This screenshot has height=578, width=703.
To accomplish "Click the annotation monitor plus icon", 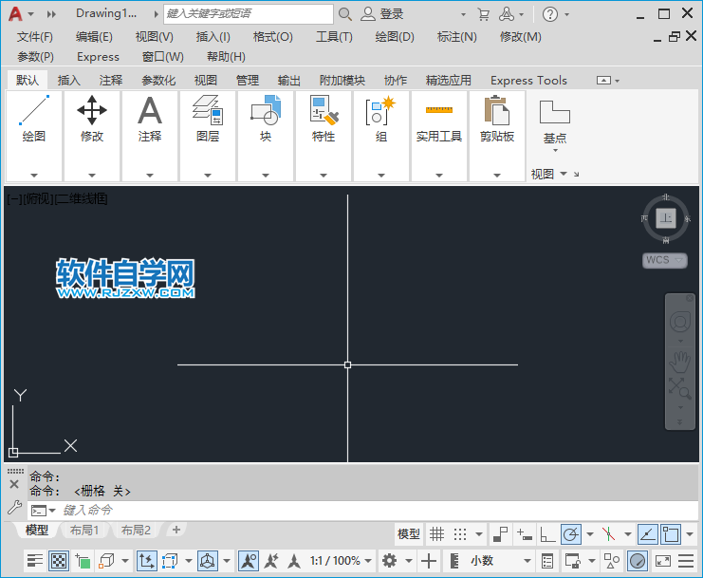I will 429,561.
